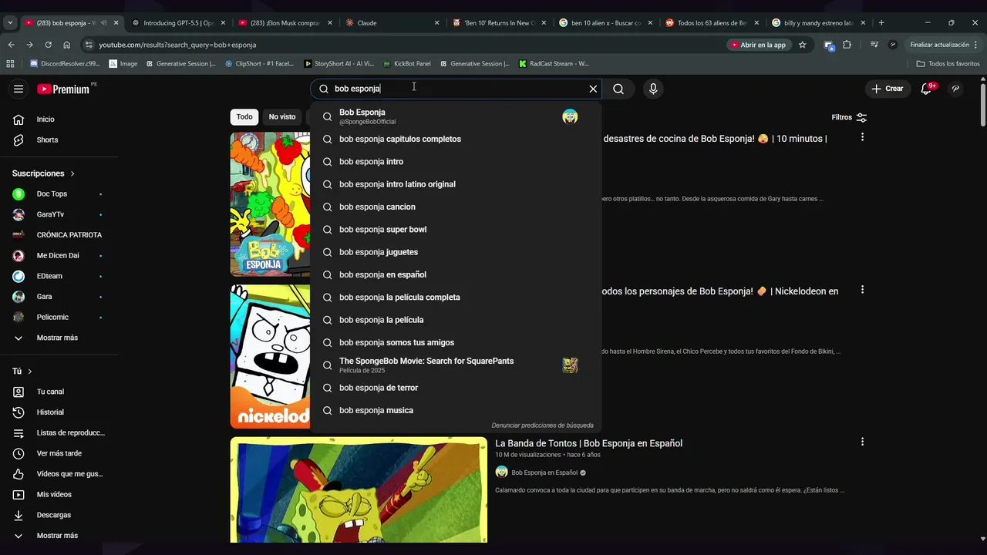The height and width of the screenshot is (555, 987).
Task: Open more options for La Banda de Tontos
Action: (x=862, y=442)
